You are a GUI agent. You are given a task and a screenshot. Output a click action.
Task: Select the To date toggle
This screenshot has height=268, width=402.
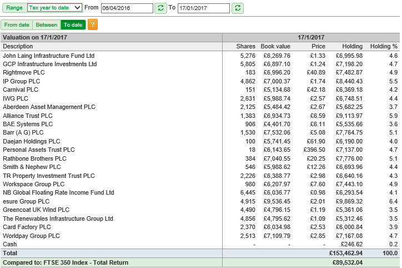point(73,25)
